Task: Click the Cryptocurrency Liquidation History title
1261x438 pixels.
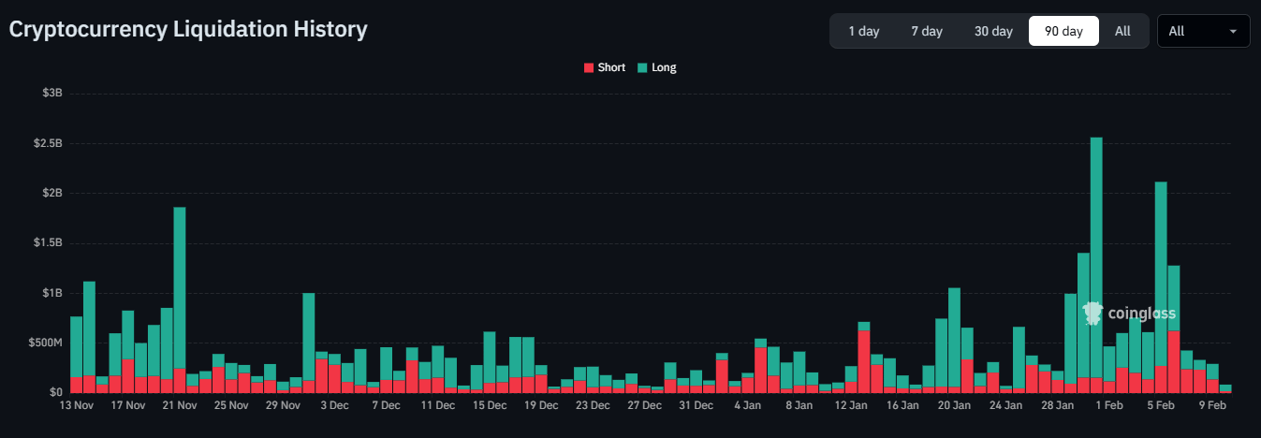Action: tap(188, 29)
